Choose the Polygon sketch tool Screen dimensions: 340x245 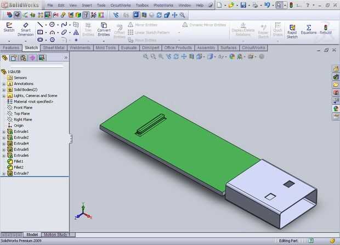(x=52, y=39)
